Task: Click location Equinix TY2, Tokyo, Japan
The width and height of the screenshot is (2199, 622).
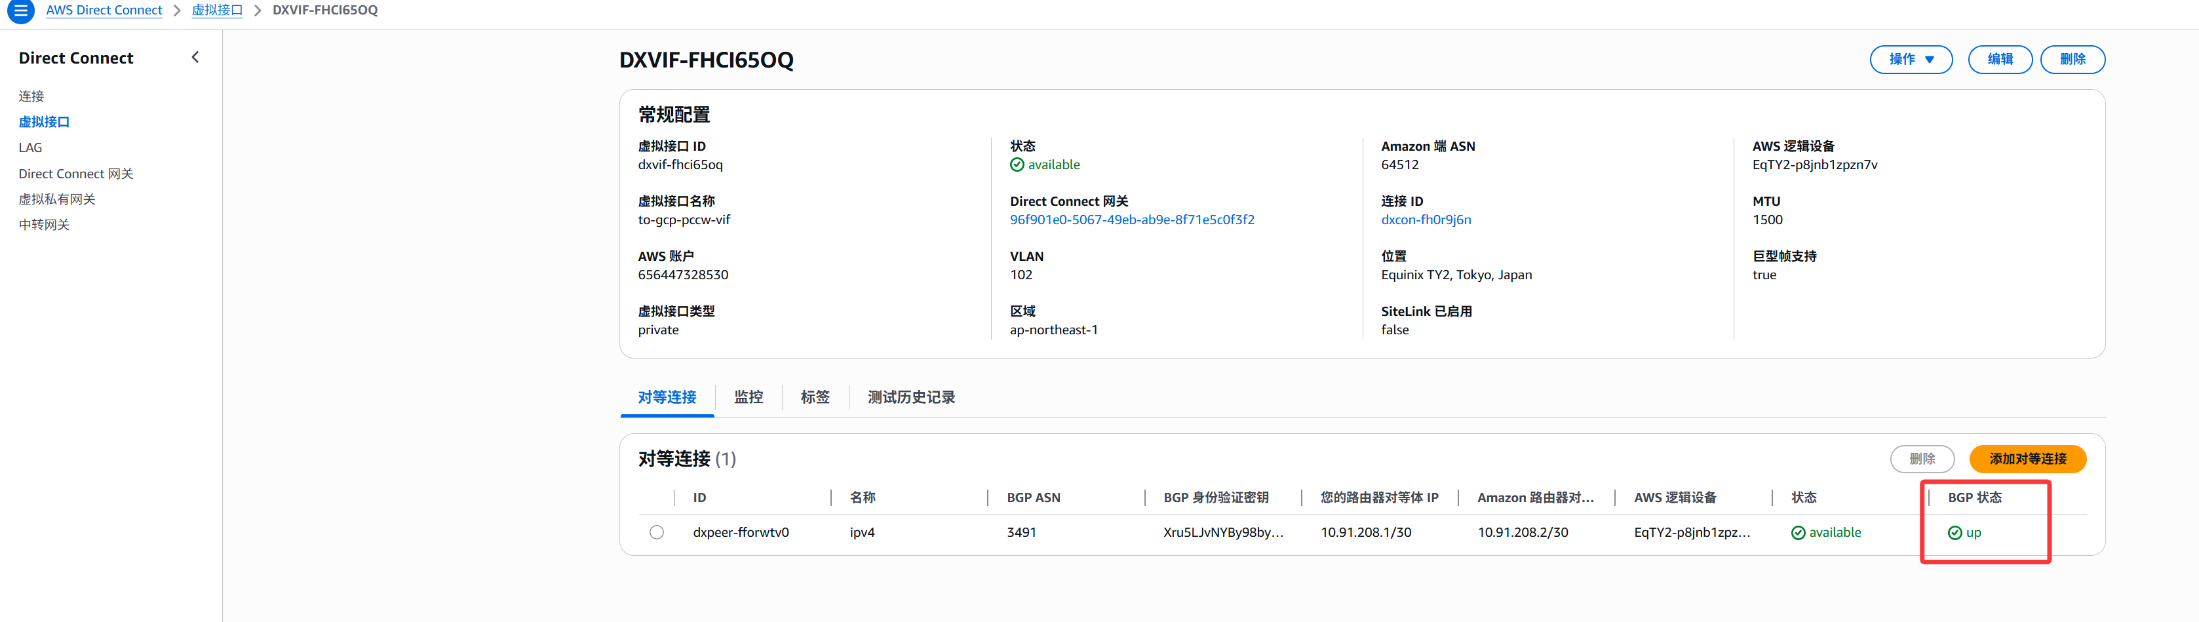Action: tap(1456, 275)
